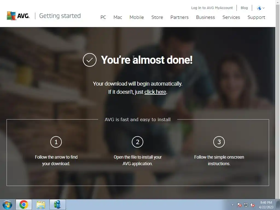Open the Mobile menu

pos(137,17)
